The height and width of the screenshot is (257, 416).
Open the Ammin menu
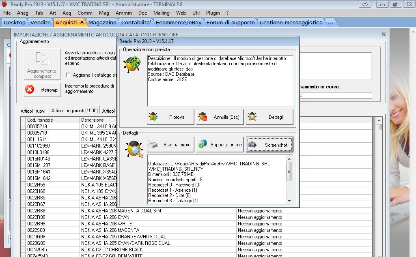(124, 13)
